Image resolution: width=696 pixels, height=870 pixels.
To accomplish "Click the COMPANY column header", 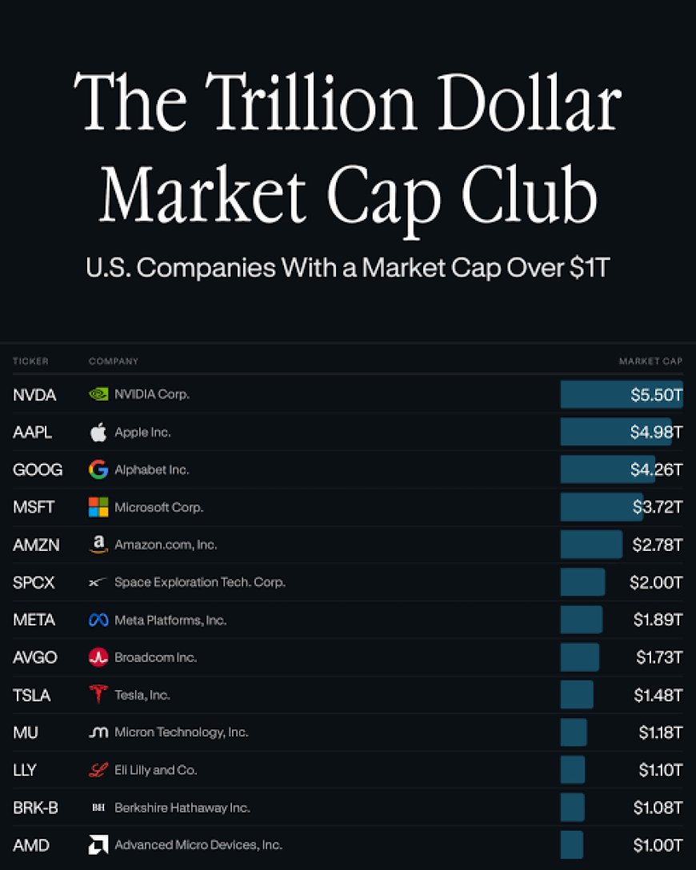I will [114, 361].
